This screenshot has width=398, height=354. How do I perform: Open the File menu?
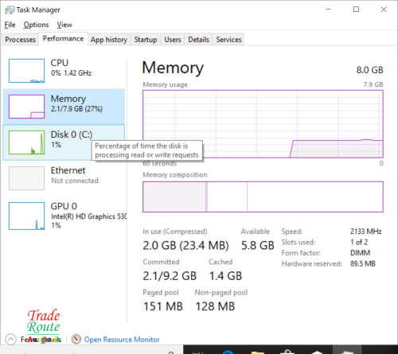point(10,25)
